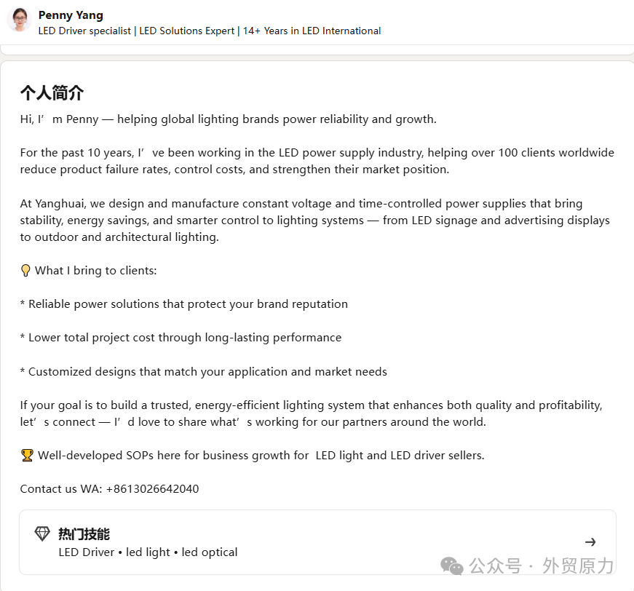Open top skills arrow icon
The height and width of the screenshot is (591, 634).
point(590,542)
